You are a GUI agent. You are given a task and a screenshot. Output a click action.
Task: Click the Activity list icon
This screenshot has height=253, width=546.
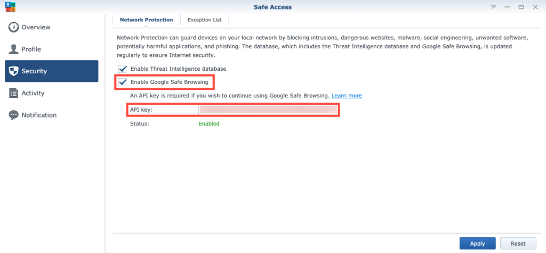(13, 93)
